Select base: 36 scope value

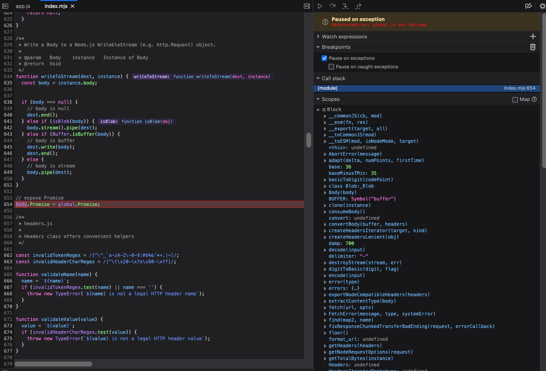point(340,167)
